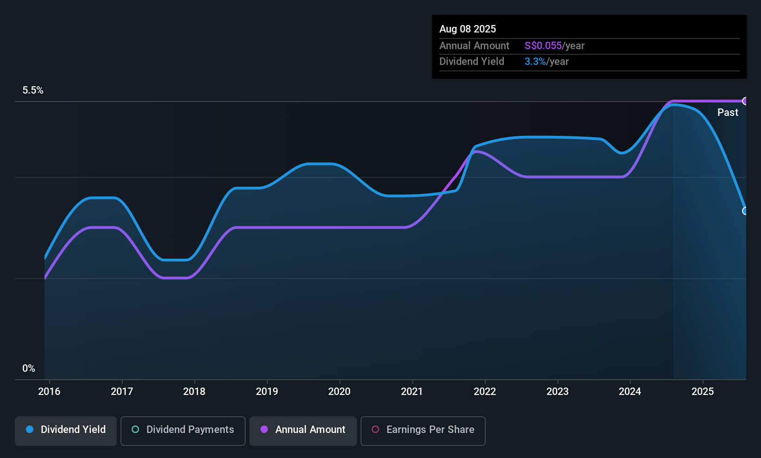Enable the Dividend Payments legend series
Viewport: 761px width, 458px height.
tap(183, 431)
